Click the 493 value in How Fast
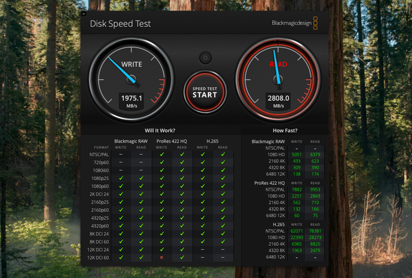This screenshot has width=412, height=278. click(x=297, y=161)
